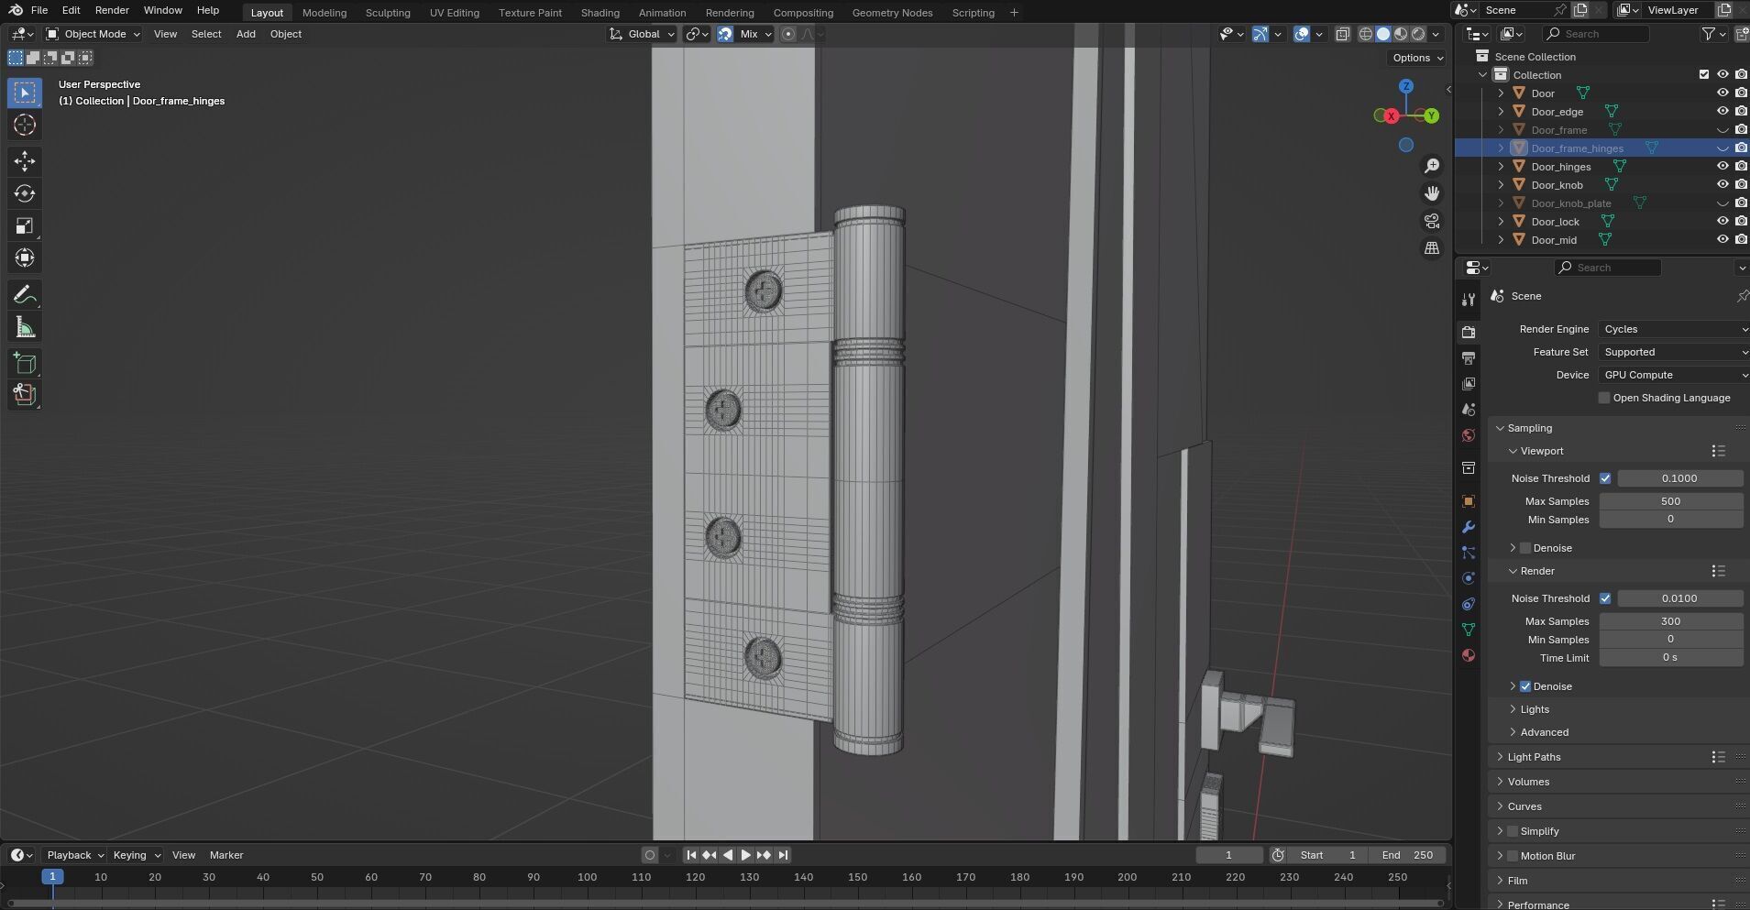Select the Annotate pencil tool
The image size is (1750, 910).
[x=25, y=294]
